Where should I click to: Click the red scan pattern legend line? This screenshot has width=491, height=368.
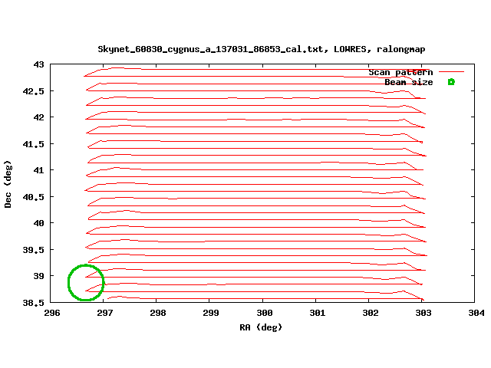pyautogui.click(x=451, y=71)
